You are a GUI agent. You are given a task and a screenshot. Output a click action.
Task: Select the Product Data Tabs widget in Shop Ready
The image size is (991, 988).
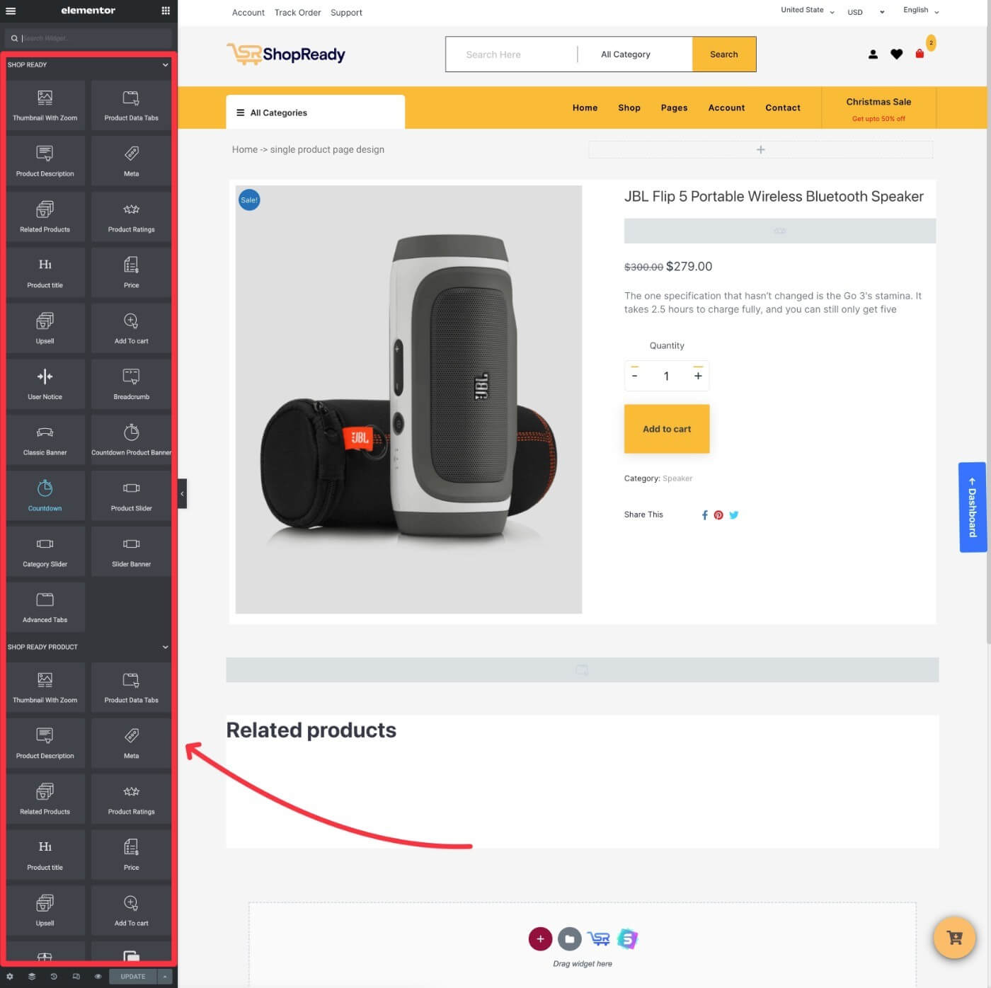pyautogui.click(x=132, y=105)
